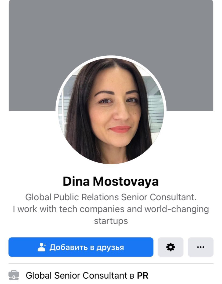This screenshot has height=284, width=222.
Task: Click the surname Mostovaya in the heading
Action: 126,181
